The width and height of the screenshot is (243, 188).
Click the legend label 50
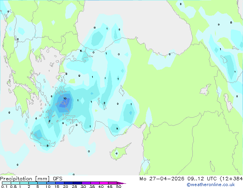[118, 186]
